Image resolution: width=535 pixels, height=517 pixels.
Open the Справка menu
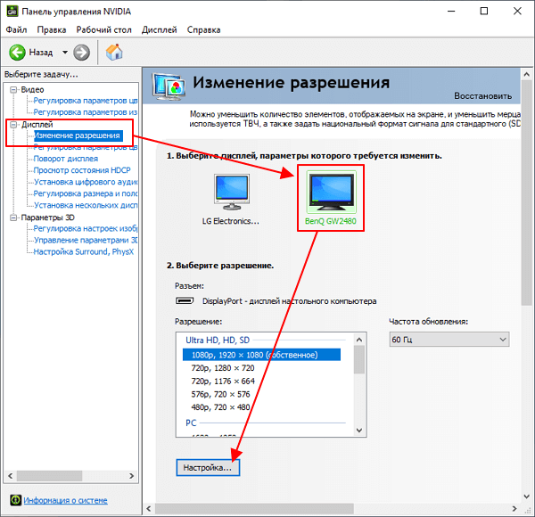(203, 30)
